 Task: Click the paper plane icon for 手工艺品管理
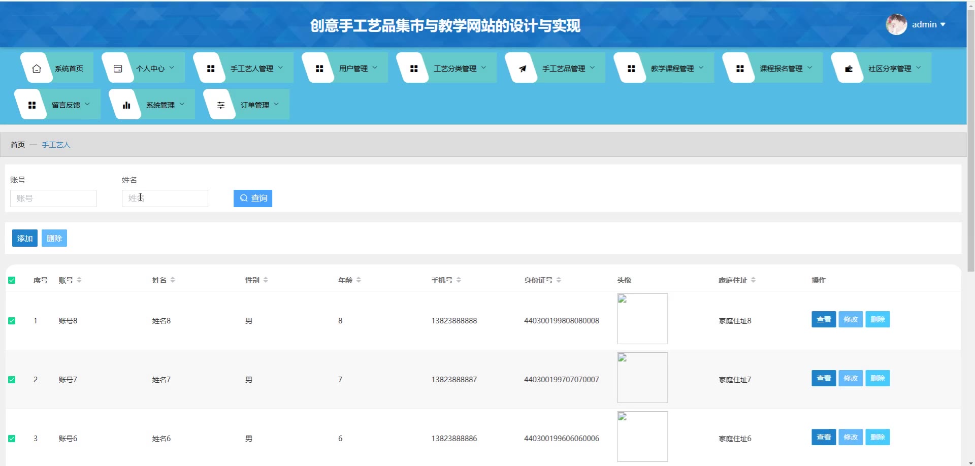(522, 69)
